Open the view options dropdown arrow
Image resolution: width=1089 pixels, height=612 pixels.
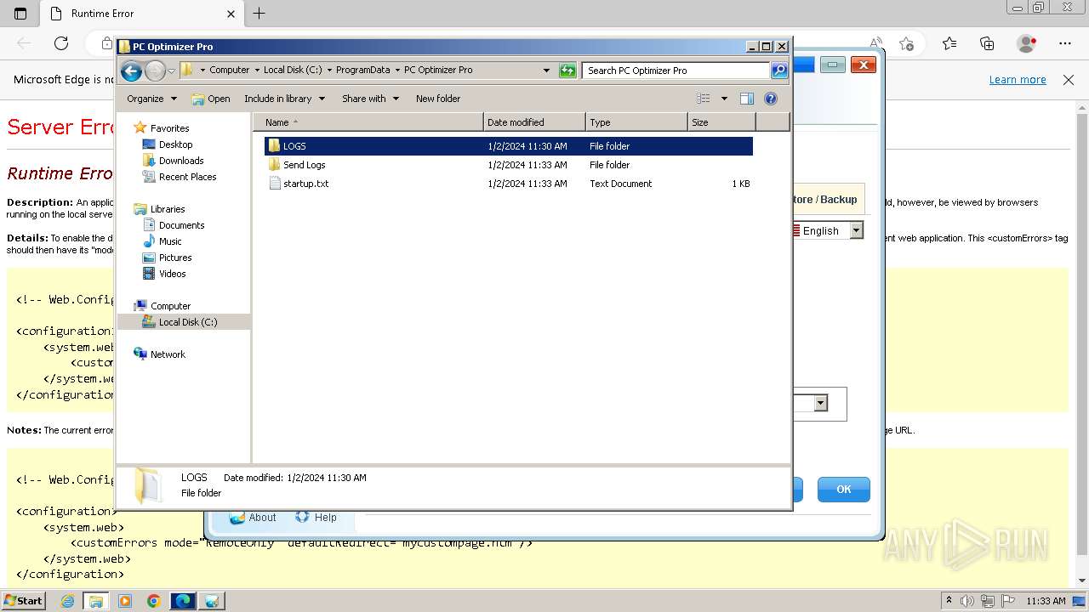tap(724, 99)
